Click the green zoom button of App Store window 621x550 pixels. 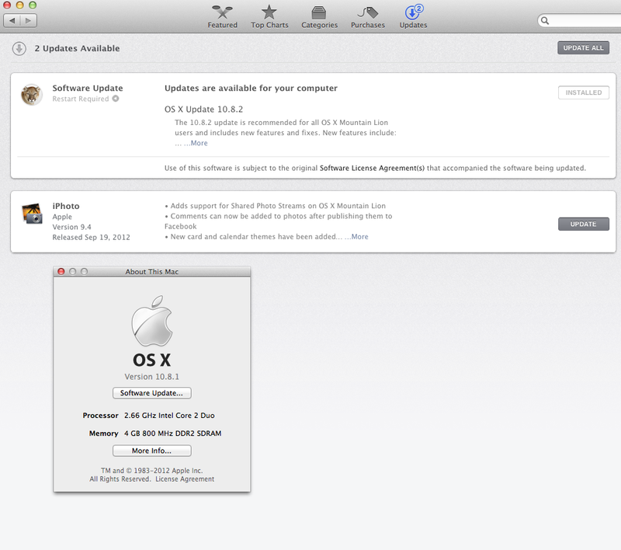point(33,5)
